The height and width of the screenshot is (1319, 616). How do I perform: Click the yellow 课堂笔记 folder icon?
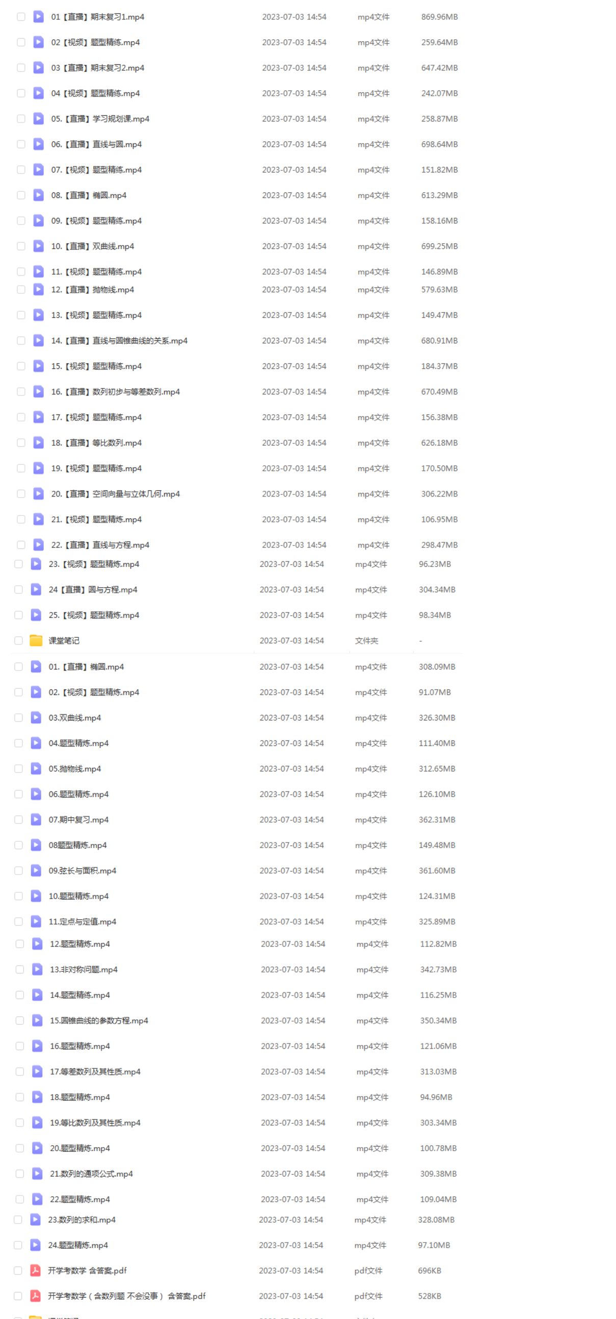pyautogui.click(x=36, y=640)
